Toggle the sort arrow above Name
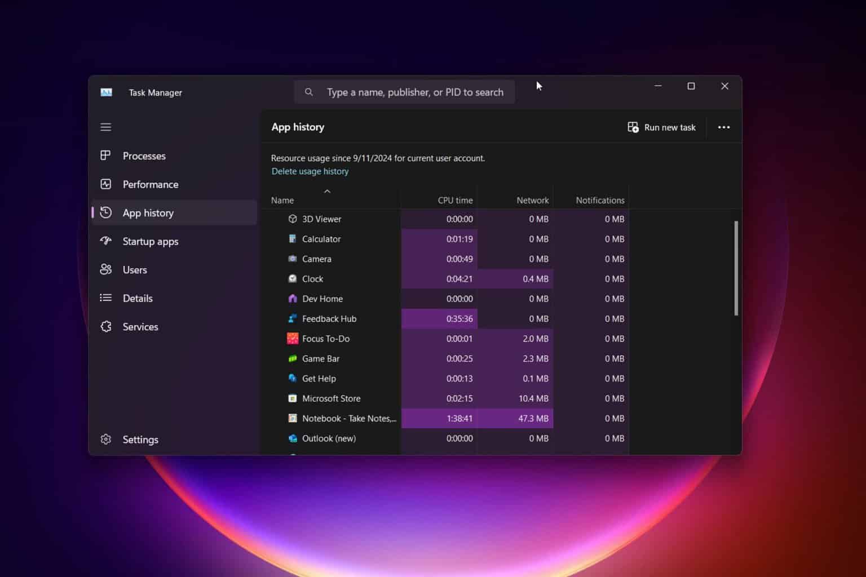Image resolution: width=866 pixels, height=577 pixels. tap(327, 191)
